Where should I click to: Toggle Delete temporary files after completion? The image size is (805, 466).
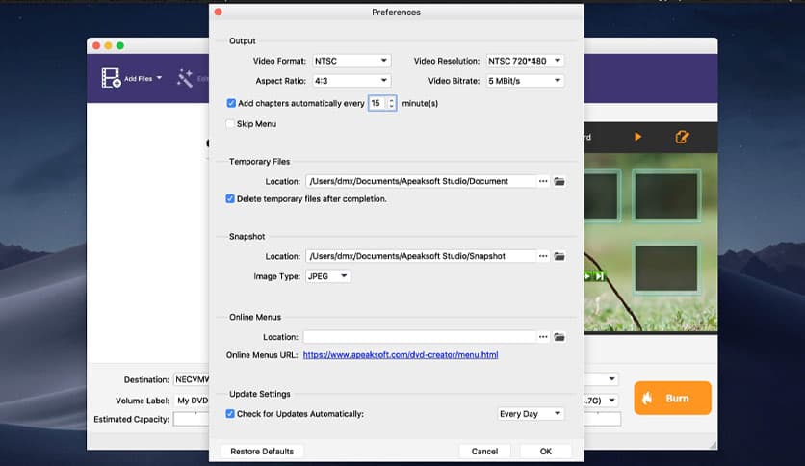click(230, 198)
